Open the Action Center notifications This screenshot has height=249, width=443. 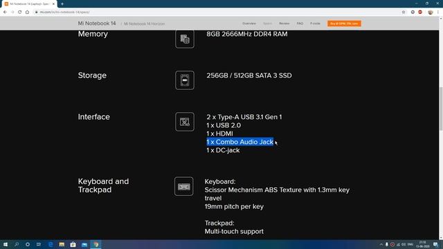pyautogui.click(x=435, y=244)
